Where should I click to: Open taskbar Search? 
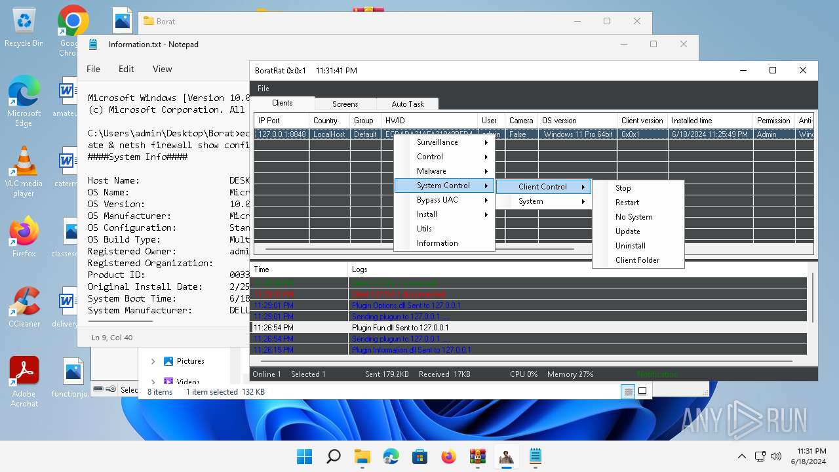tap(333, 456)
